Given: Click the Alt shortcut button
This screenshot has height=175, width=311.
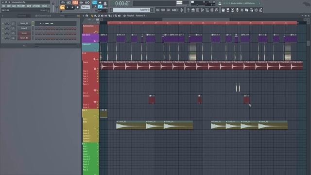Looking at the screenshot, I should 168,10.
